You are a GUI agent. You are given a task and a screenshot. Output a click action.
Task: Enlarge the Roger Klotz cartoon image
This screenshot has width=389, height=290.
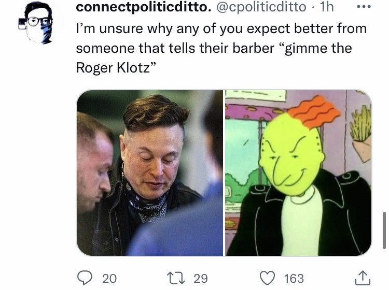(298, 172)
